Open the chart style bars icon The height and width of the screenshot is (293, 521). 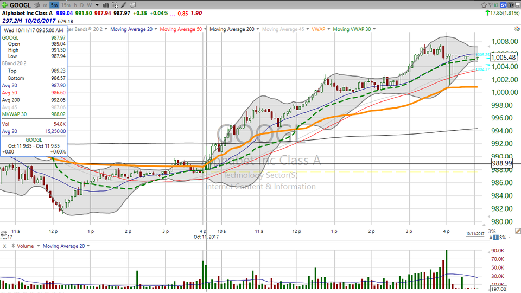(x=106, y=5)
